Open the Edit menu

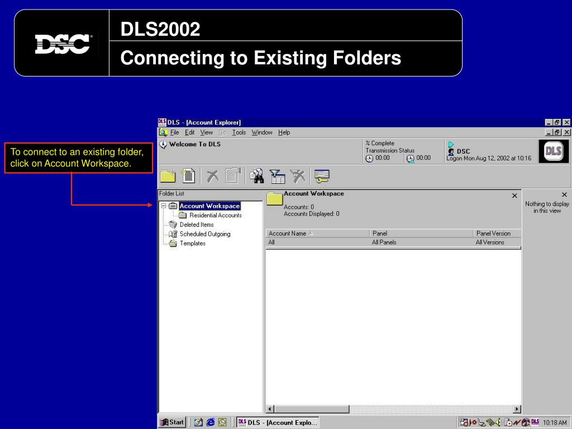(x=190, y=132)
